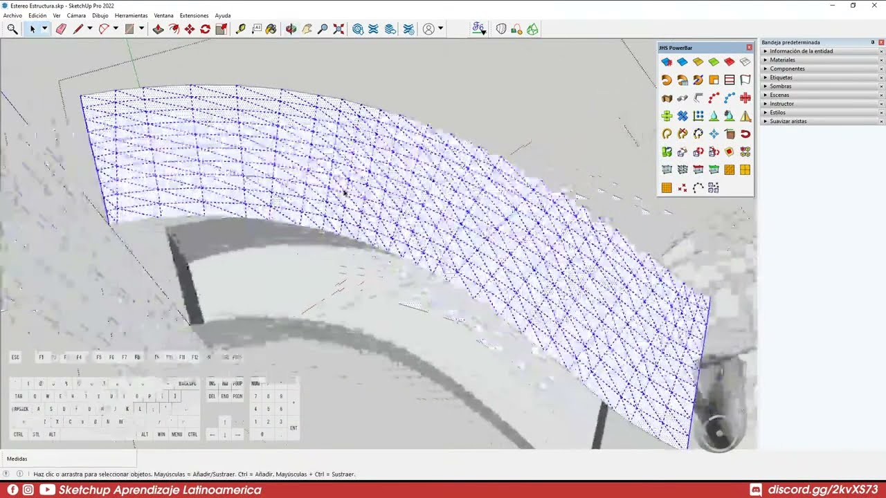Open the Select tool dropdown arrow
The width and height of the screenshot is (886, 498).
point(44,29)
